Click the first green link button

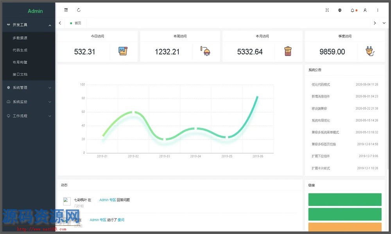click(345, 199)
